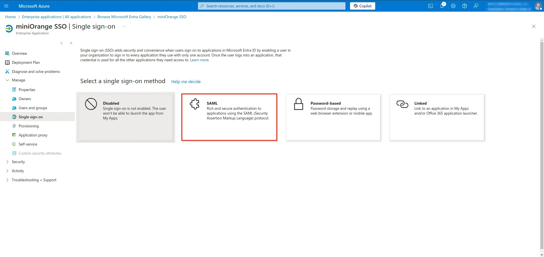544x257 pixels.
Task: Launch the Cloud Shell terminal
Action: point(430,6)
